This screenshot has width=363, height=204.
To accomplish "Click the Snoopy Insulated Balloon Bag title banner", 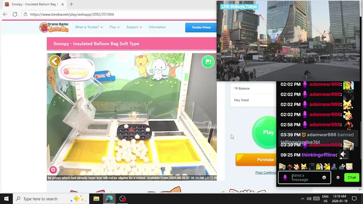I will point(132,44).
